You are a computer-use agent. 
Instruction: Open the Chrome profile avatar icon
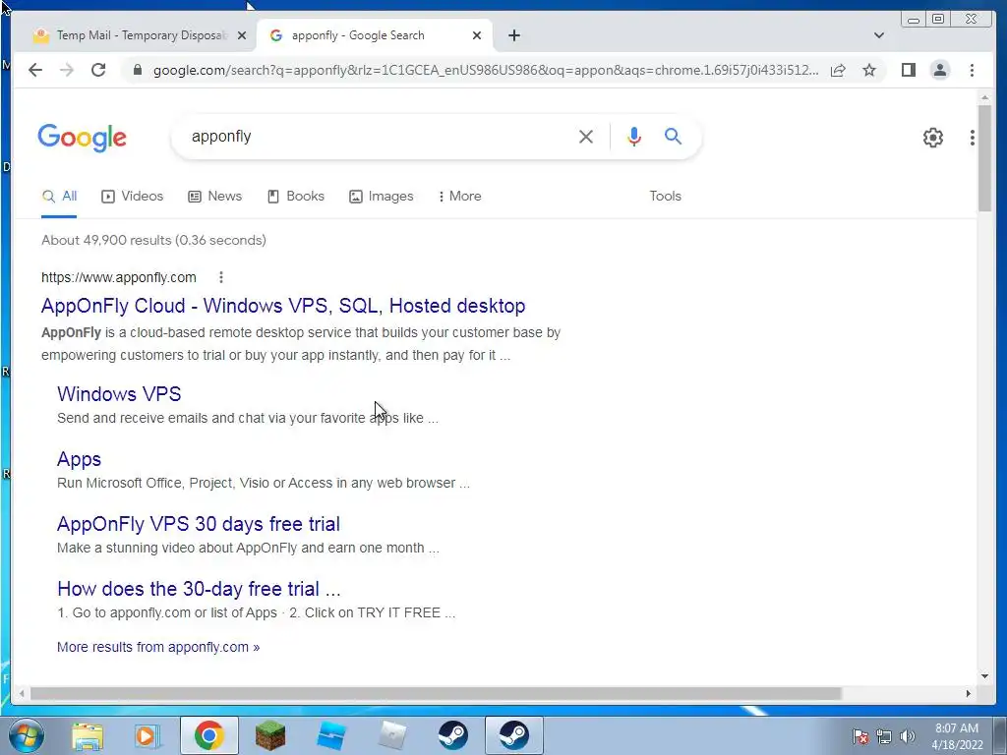click(939, 70)
